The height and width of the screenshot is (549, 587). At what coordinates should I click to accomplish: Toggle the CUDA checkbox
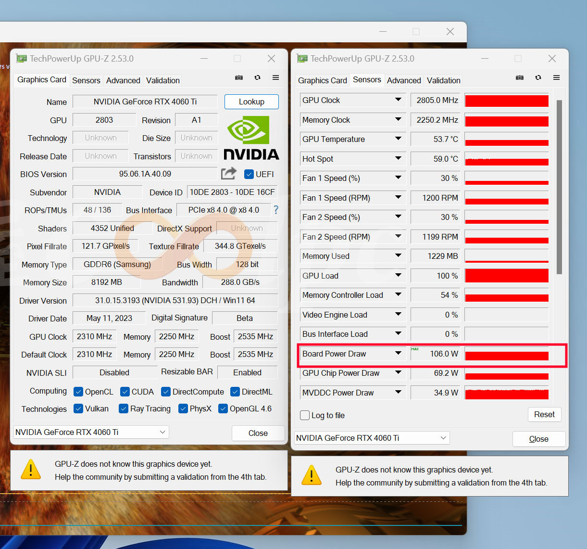coord(125,392)
